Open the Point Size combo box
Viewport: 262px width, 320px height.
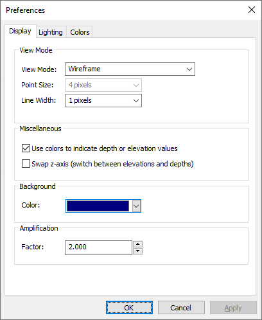(103, 85)
